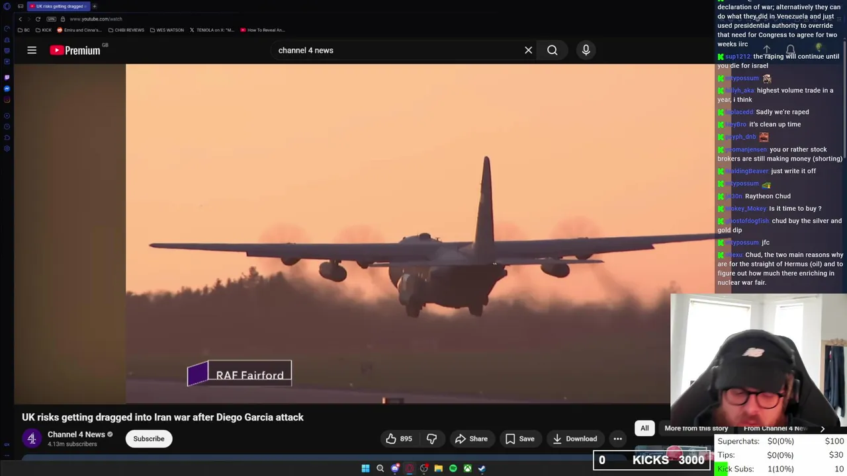Select 'More from this story' chip
The height and width of the screenshot is (476, 847).
pyautogui.click(x=696, y=428)
